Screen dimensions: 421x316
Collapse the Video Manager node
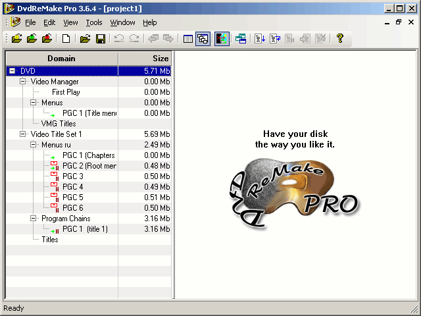click(x=23, y=82)
